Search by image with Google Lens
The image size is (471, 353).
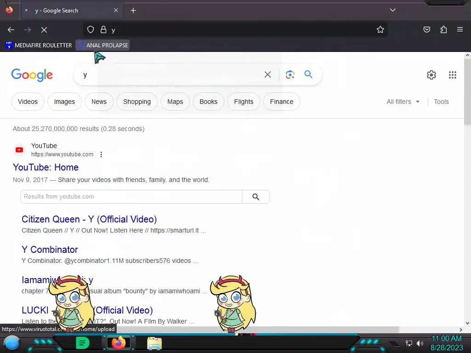pos(290,74)
